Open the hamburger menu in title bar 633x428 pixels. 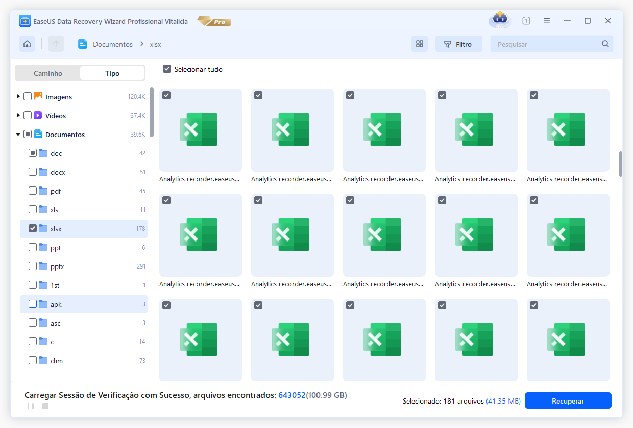(547, 21)
